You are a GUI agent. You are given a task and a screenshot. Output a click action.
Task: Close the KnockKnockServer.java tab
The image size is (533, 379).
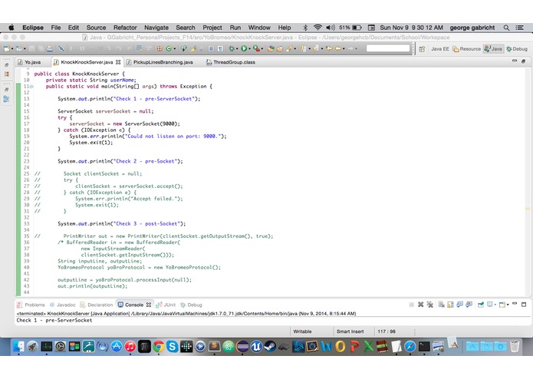(x=118, y=62)
